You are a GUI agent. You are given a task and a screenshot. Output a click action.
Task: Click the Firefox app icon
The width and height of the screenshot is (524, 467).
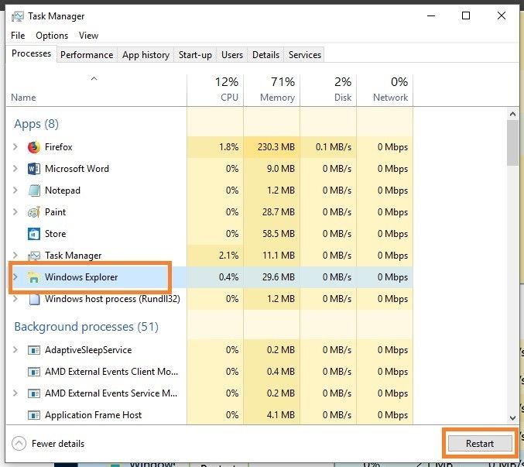point(34,147)
